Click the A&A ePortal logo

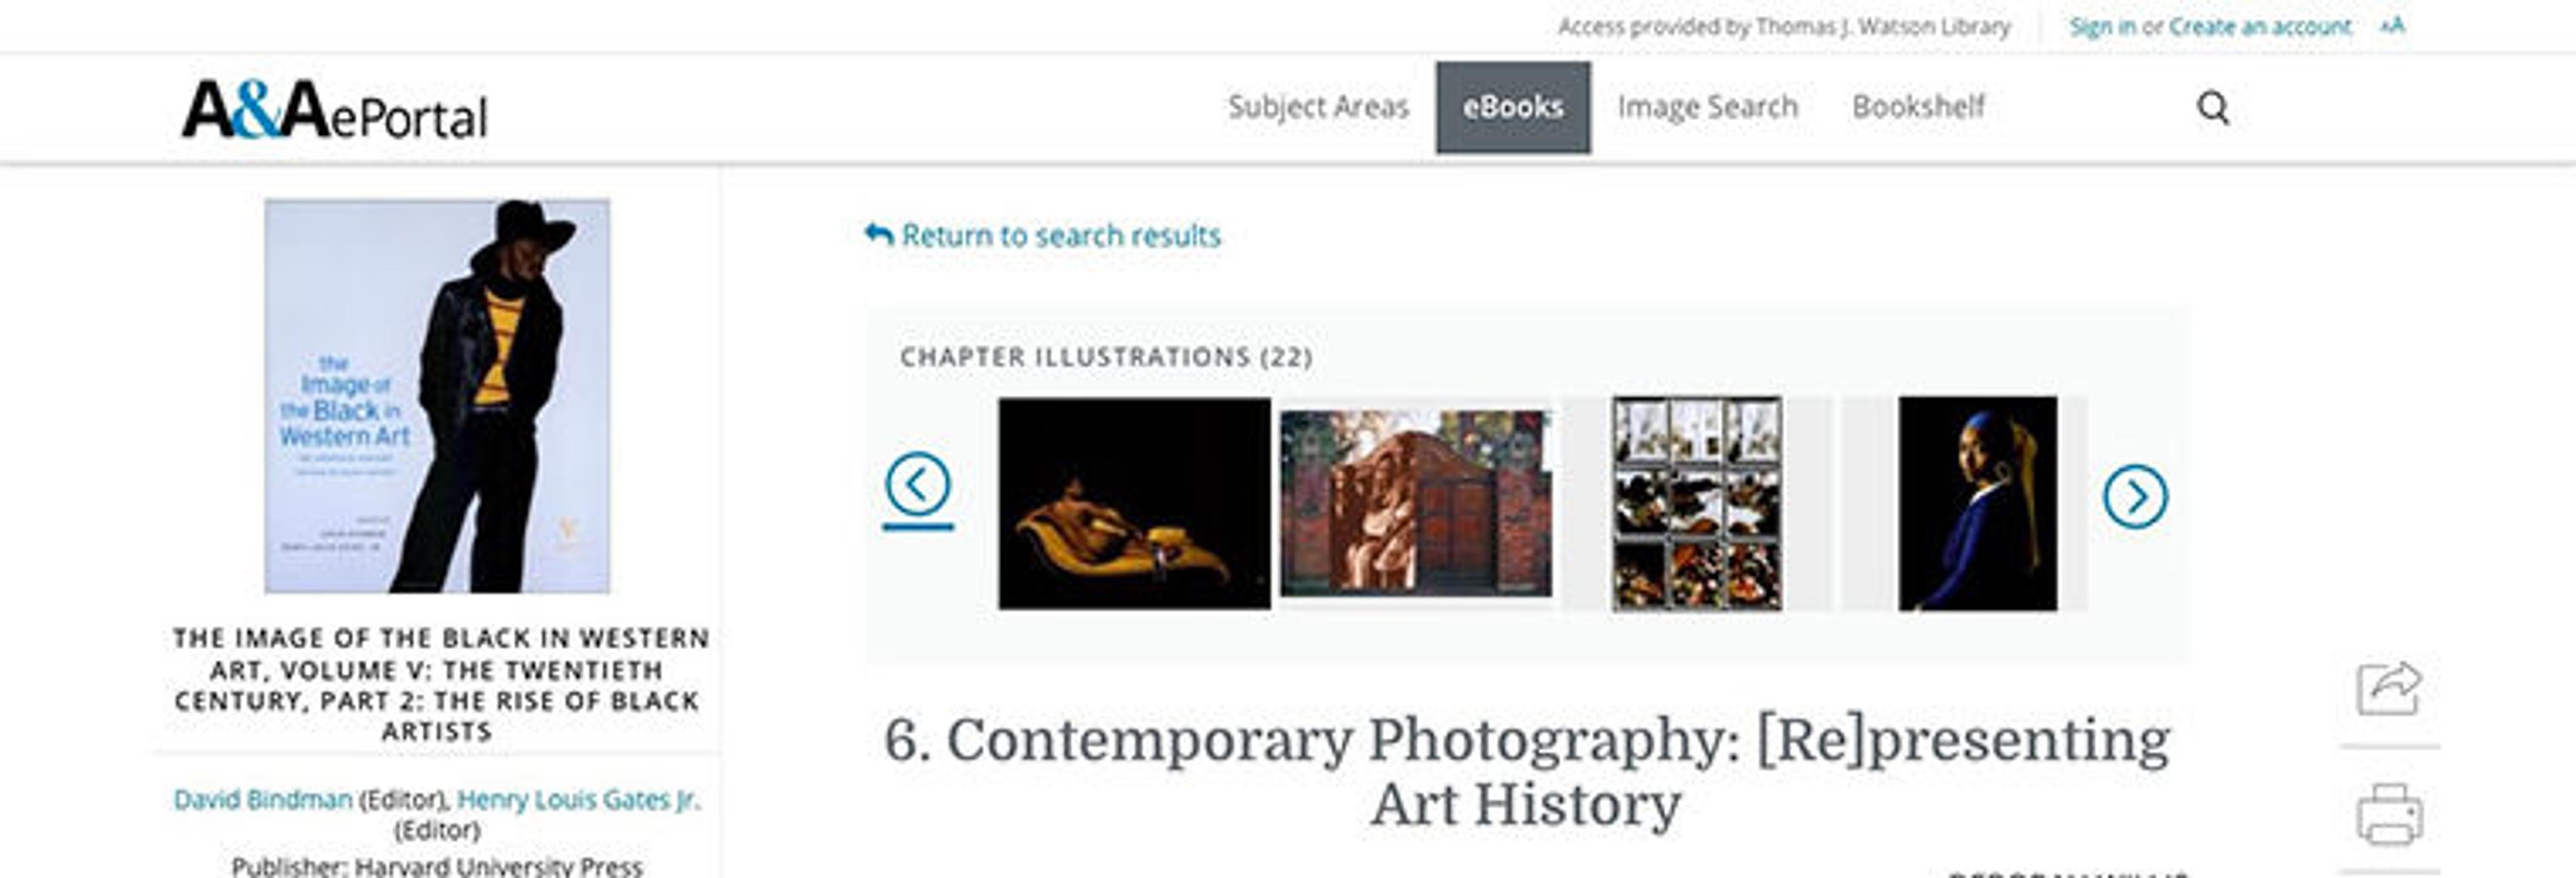coord(334,110)
